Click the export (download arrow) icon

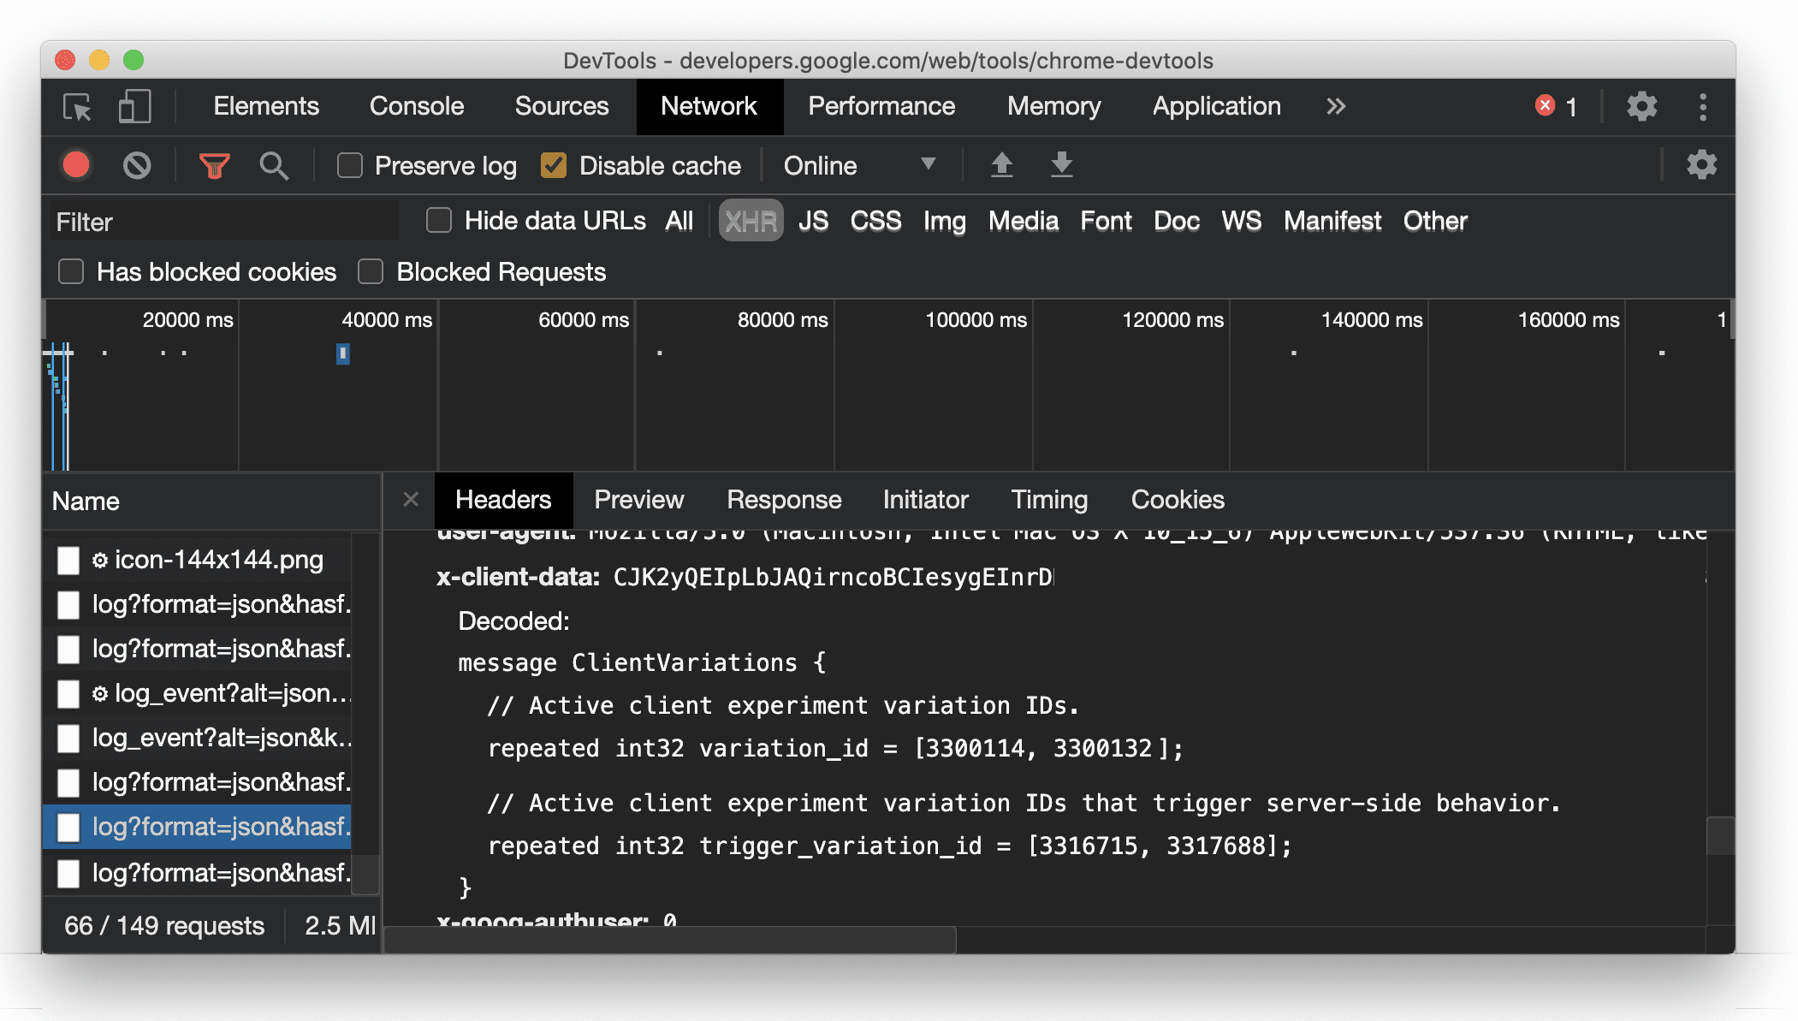click(x=1059, y=164)
